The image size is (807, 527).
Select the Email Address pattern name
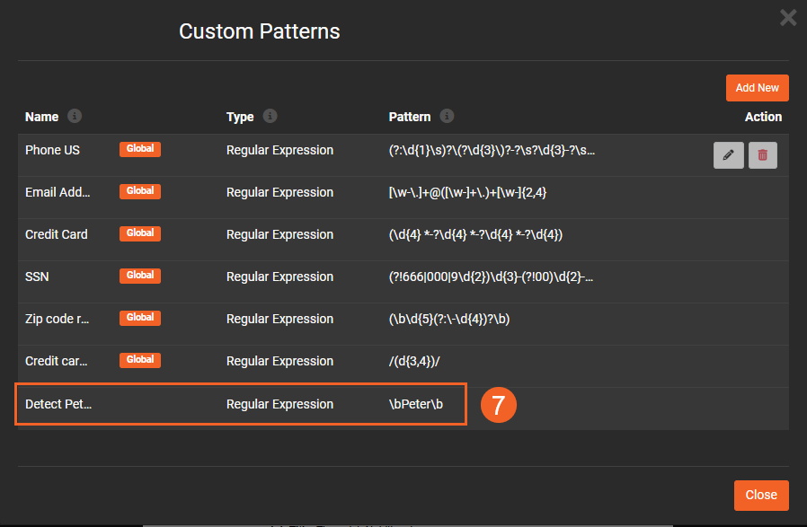click(x=58, y=192)
